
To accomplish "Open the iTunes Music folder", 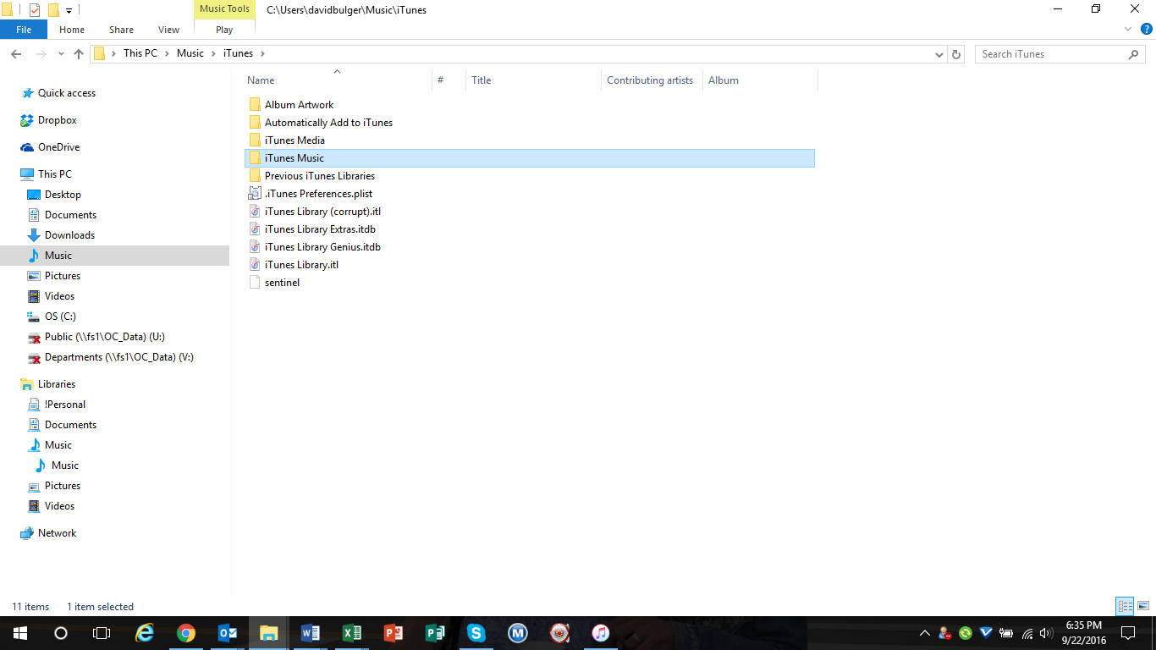I will [295, 157].
